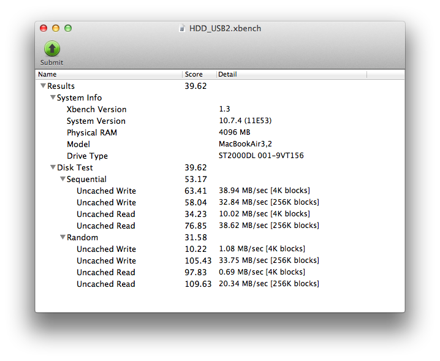Collapse the Results disclosure triangle
Image resolution: width=440 pixels, height=361 pixels.
coord(43,86)
